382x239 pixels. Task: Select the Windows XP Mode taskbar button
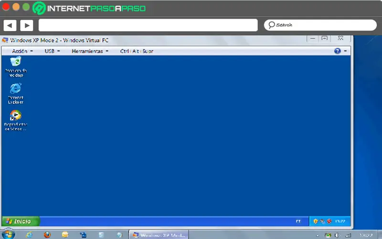click(159, 235)
